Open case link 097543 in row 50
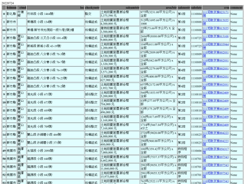 (216, 159)
